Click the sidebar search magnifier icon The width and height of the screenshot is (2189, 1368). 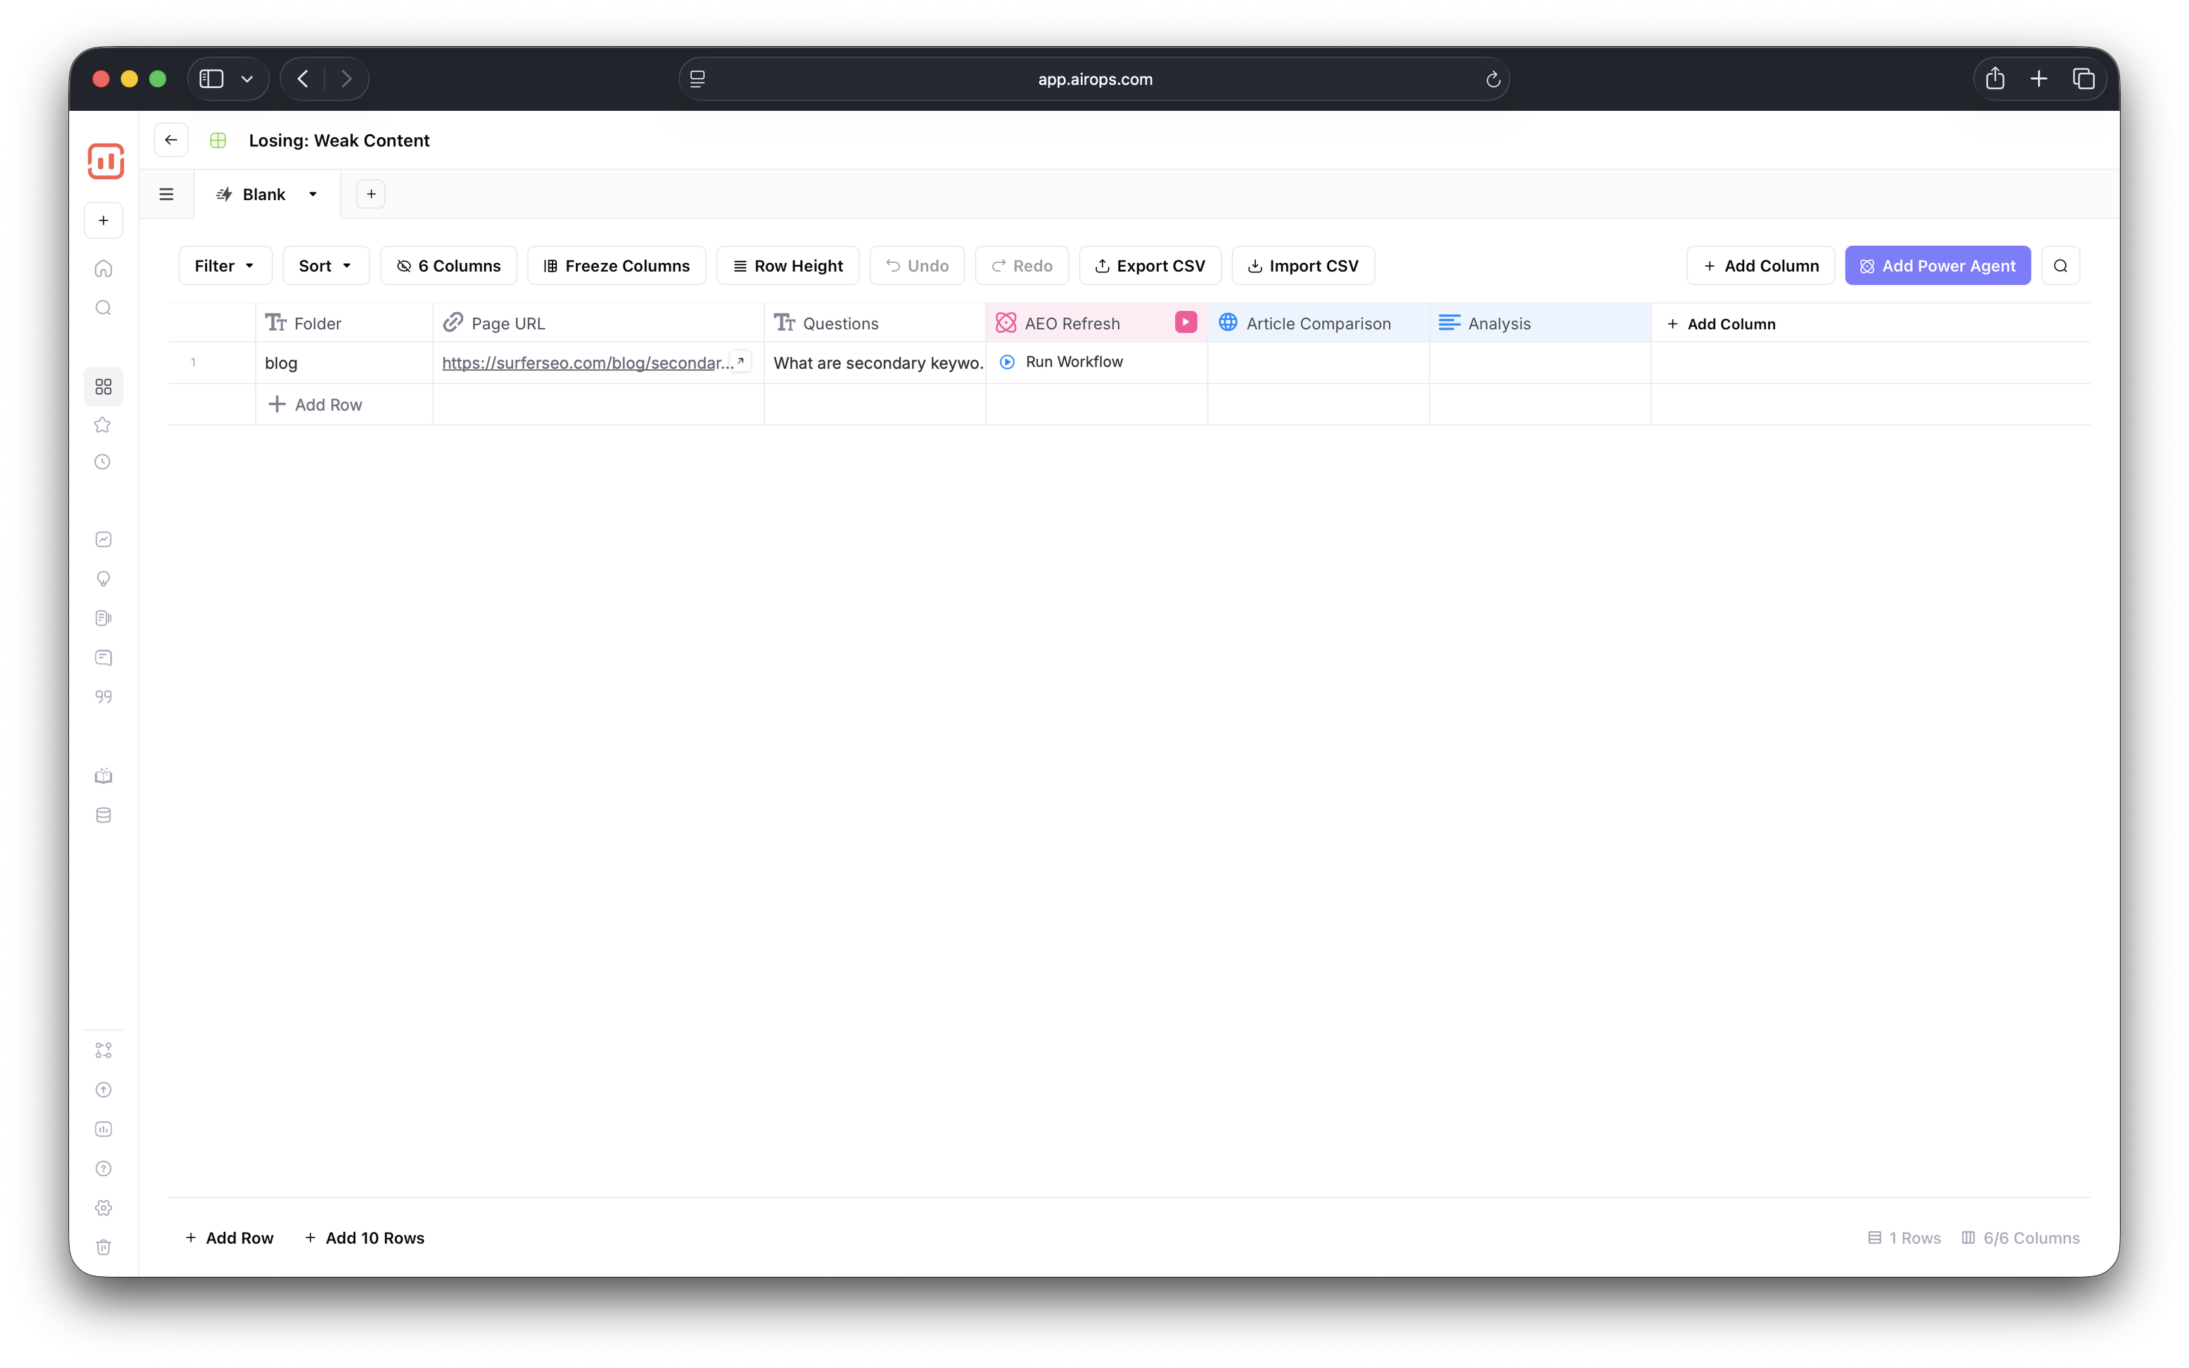[x=103, y=308]
